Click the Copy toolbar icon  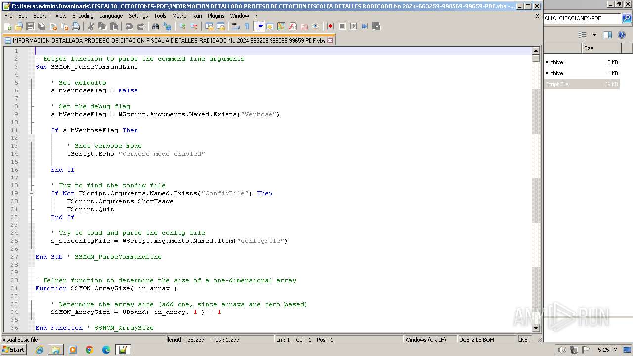tap(102, 26)
